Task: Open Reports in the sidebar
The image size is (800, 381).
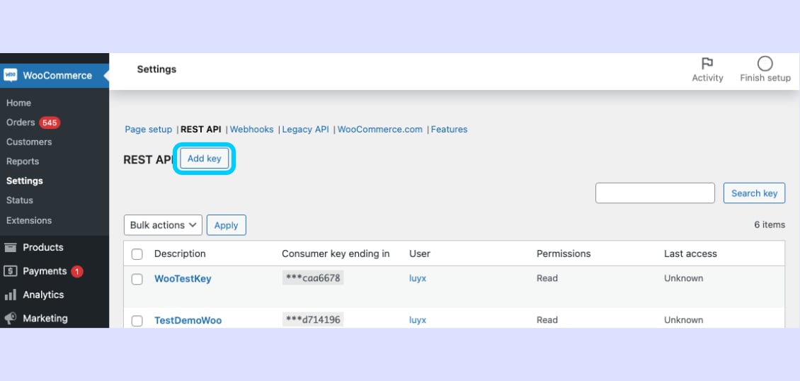Action: 23,161
